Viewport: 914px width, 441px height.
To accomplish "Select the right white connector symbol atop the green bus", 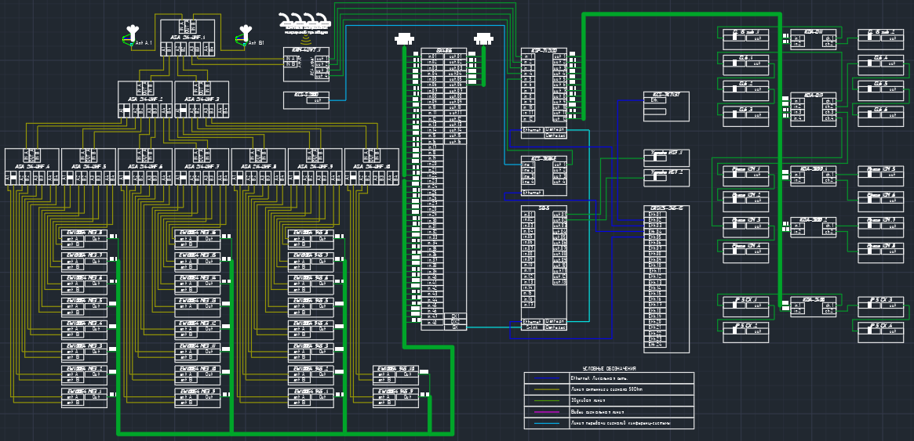I will 484,38.
